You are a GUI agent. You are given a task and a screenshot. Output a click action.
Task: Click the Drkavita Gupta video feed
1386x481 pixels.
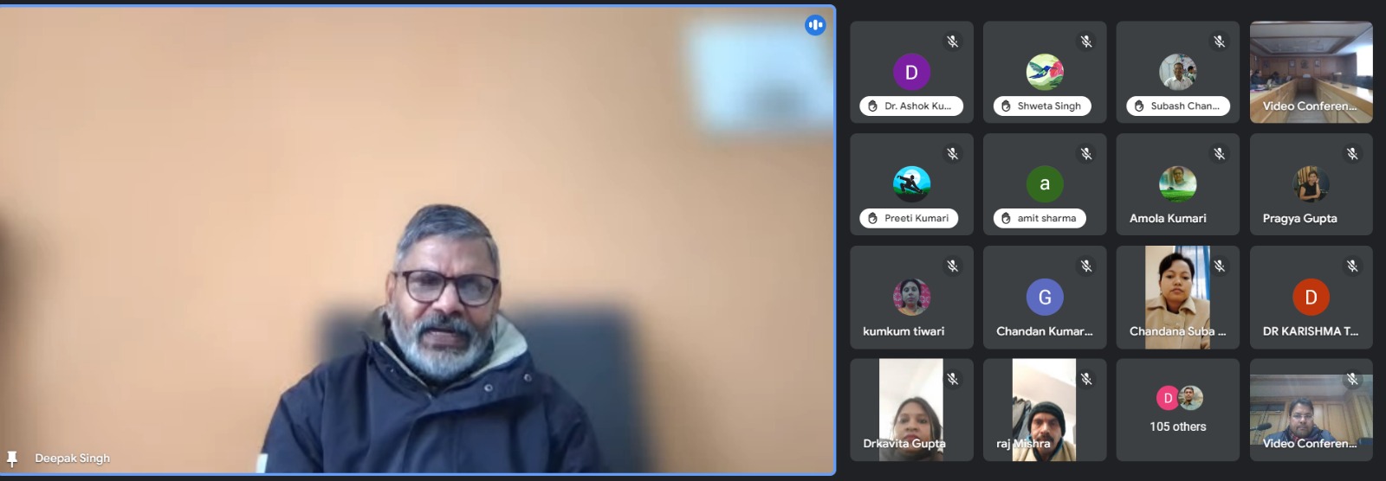(911, 410)
